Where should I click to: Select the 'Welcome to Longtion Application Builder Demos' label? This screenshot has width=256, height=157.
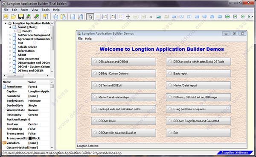click(162, 49)
